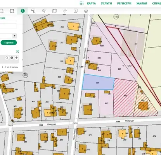The height and width of the screenshot is (155, 161).
Task: Open the sticky note tool
Action: (76, 11)
